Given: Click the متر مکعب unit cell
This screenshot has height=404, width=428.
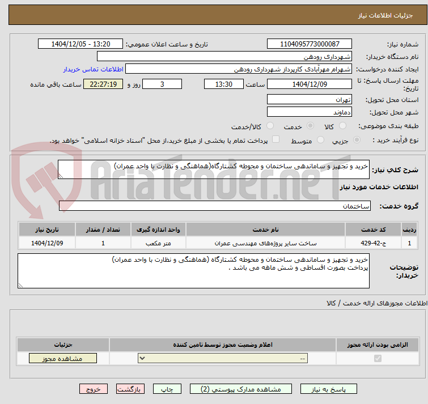Looking at the screenshot, I should [x=158, y=243].
